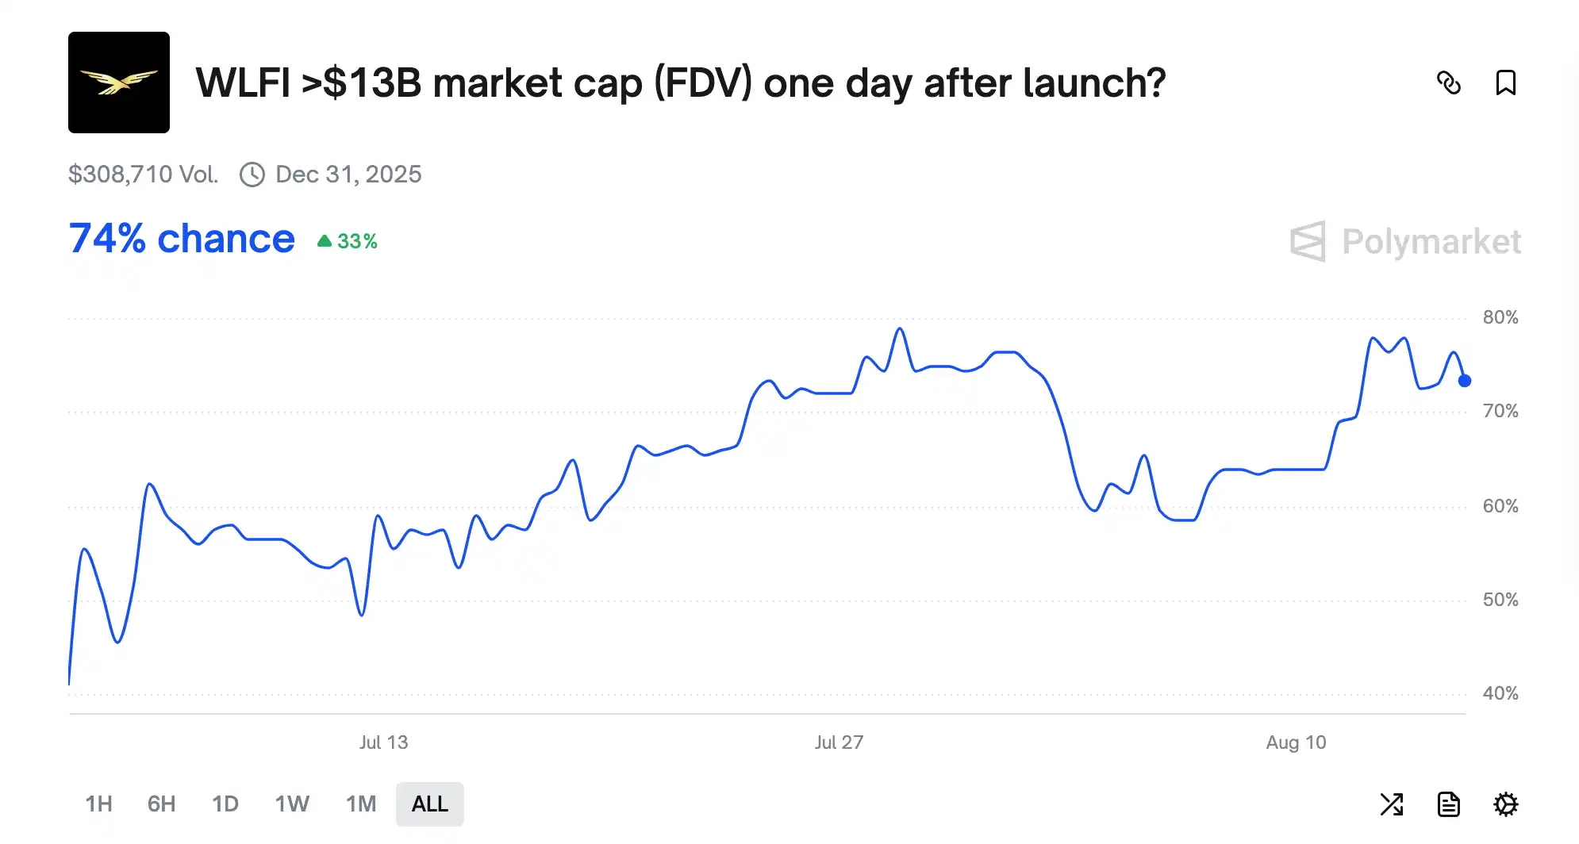
Task: Open chart settings gear icon
Action: [1505, 804]
